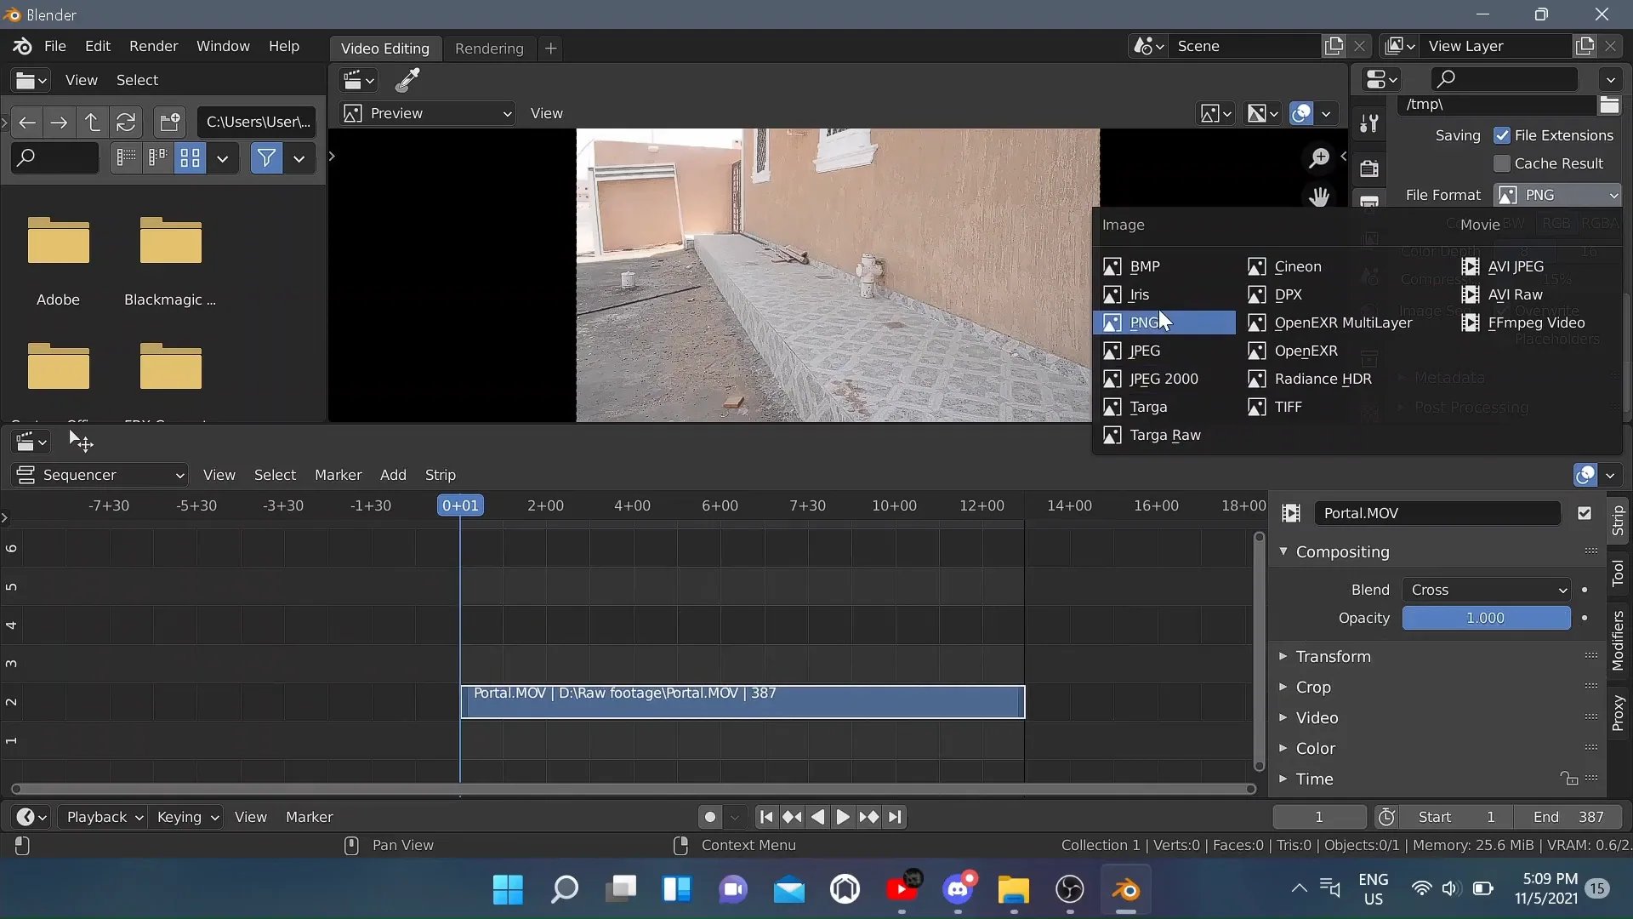This screenshot has height=919, width=1633.
Task: Select JPEG format from image options
Action: point(1145,350)
